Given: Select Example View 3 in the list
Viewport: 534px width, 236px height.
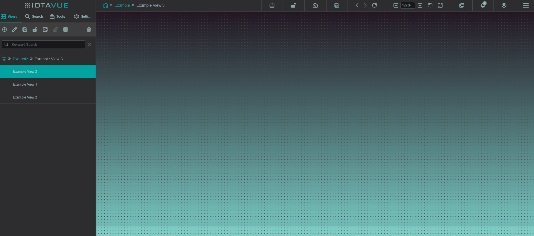Looking at the screenshot, I should pos(48,72).
